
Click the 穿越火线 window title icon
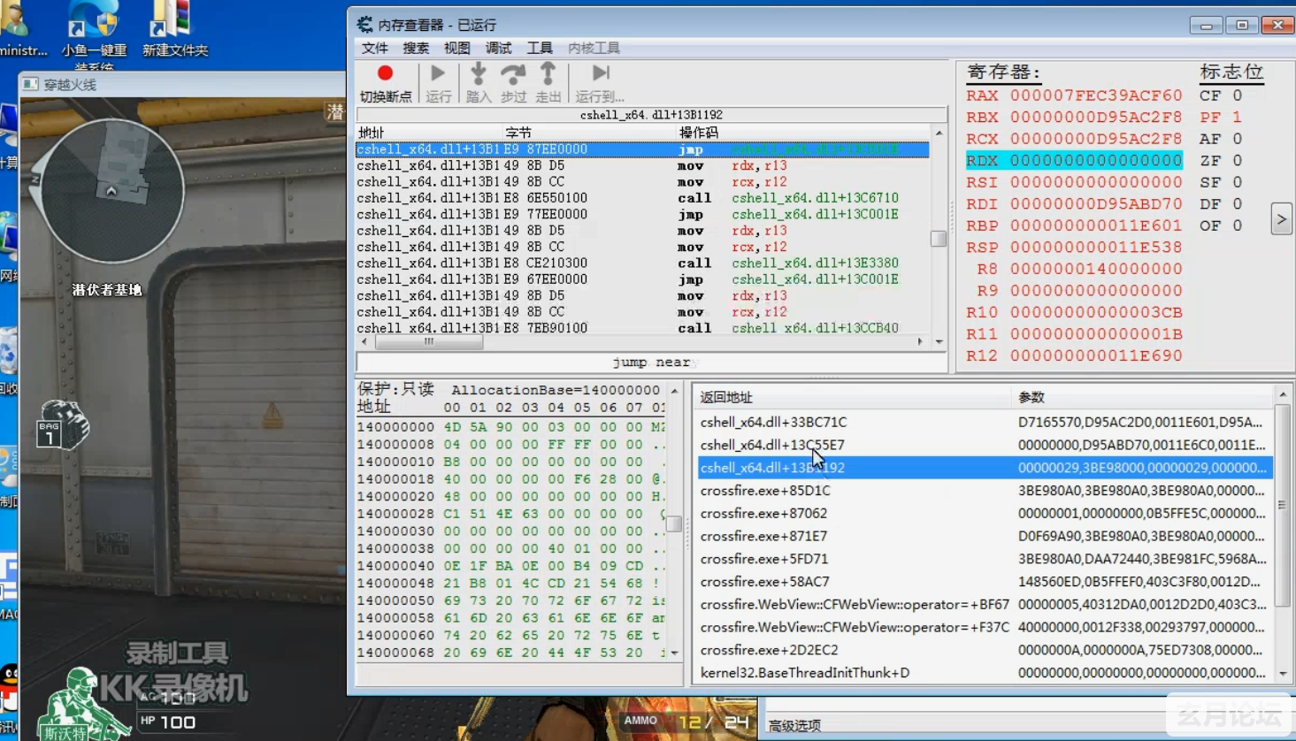[31, 84]
